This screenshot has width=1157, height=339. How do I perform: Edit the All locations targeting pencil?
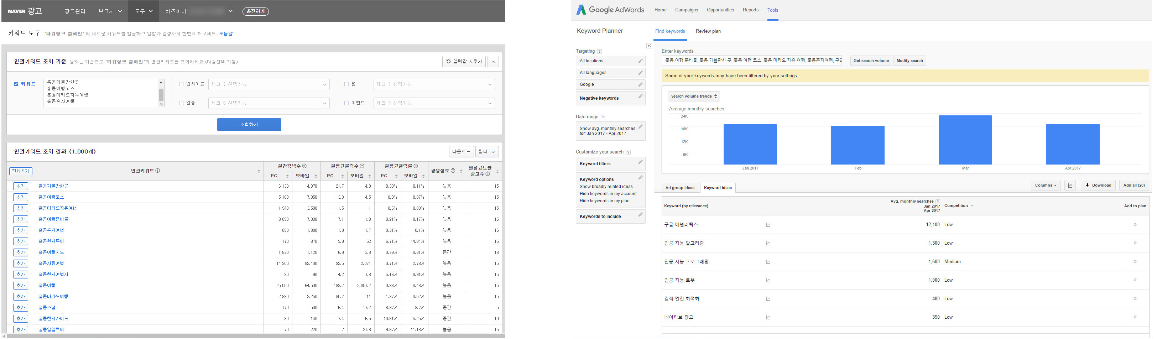click(x=641, y=61)
